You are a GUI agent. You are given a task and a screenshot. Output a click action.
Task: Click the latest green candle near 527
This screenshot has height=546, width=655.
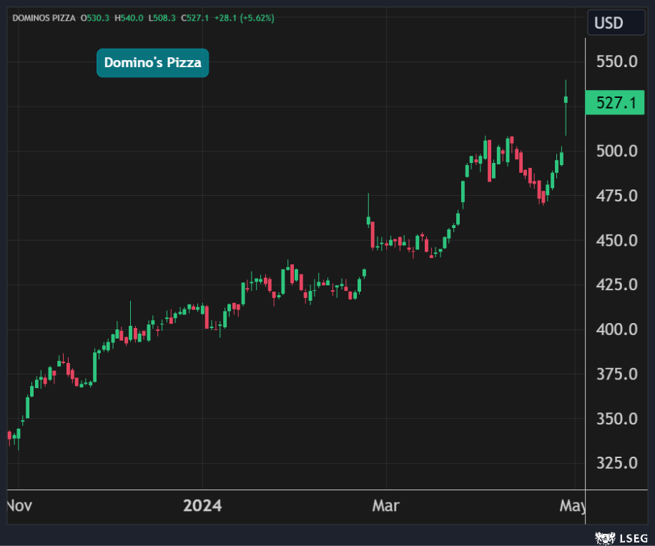click(x=566, y=99)
